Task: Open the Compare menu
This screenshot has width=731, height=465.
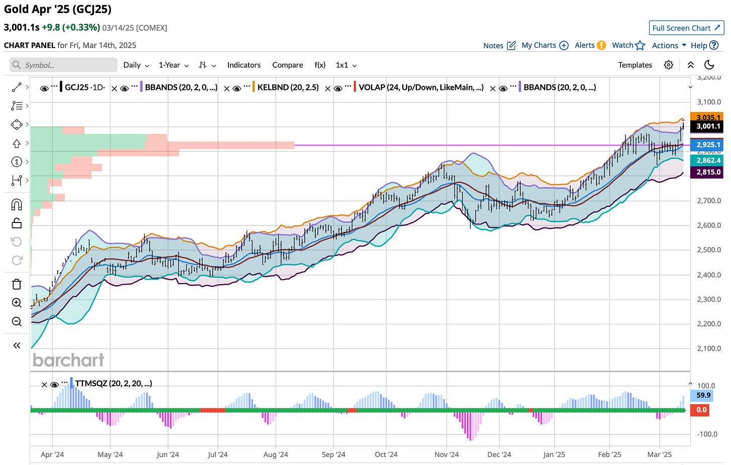Action: 288,65
